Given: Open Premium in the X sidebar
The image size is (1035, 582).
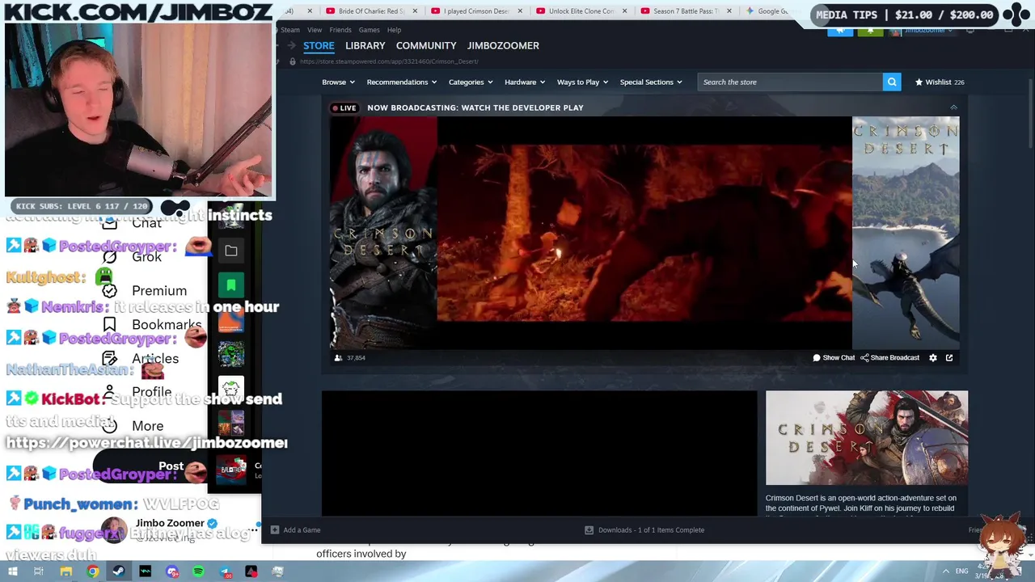Looking at the screenshot, I should (x=145, y=290).
